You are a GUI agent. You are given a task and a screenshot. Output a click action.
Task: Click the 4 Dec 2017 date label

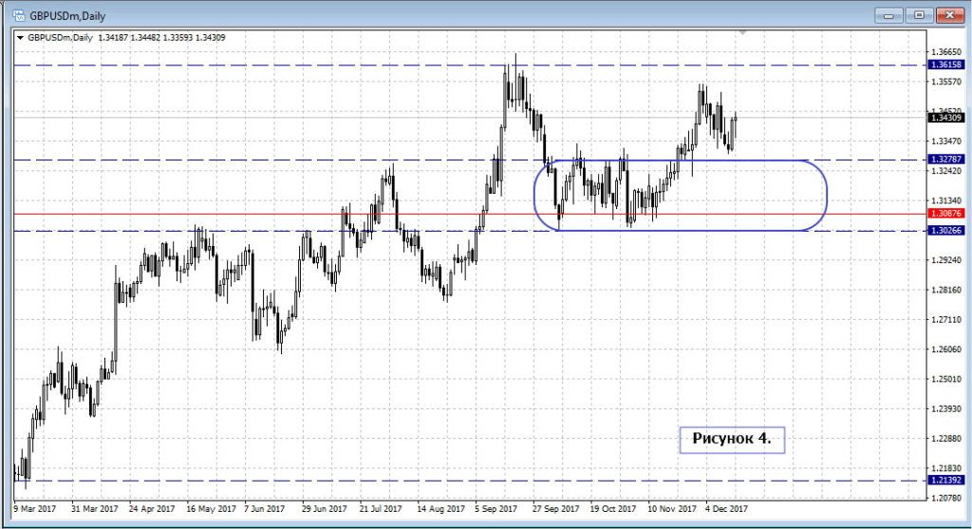[727, 509]
